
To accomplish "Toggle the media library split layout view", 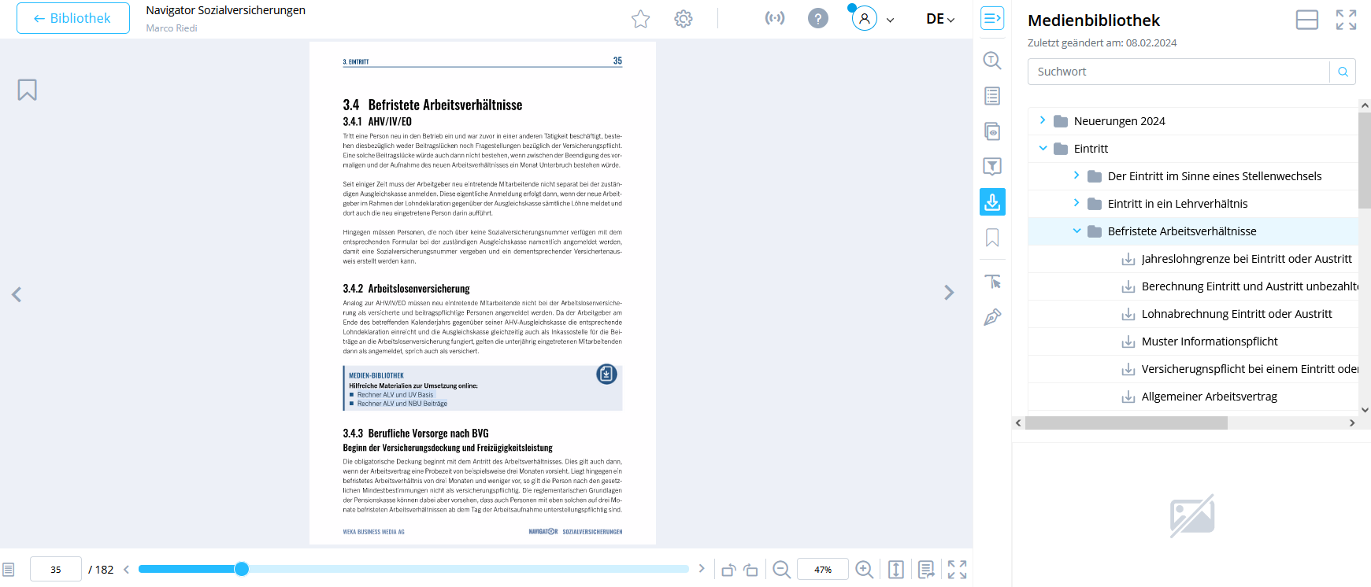I will [1306, 20].
